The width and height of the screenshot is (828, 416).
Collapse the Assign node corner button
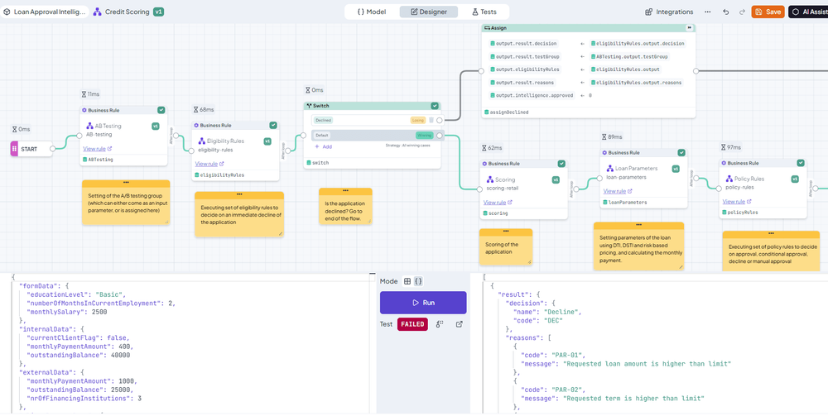tap(689, 27)
